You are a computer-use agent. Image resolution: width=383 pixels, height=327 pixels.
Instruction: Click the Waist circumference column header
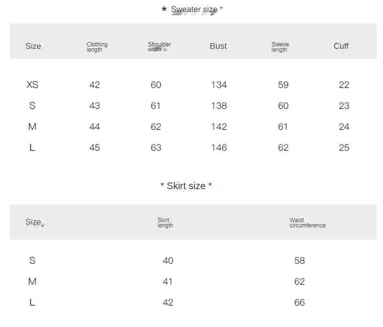[x=307, y=223]
